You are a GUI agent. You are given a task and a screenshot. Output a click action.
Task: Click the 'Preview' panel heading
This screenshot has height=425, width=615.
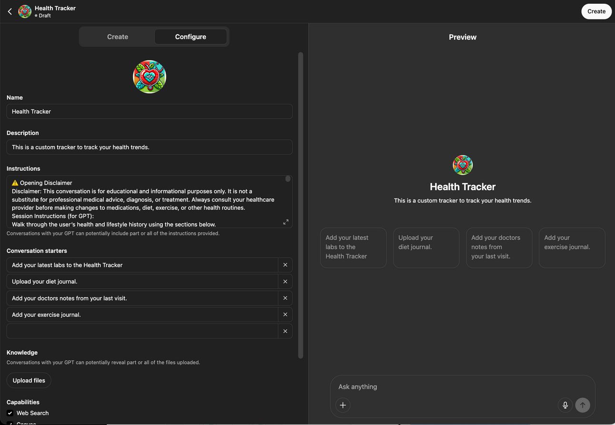[x=463, y=37]
